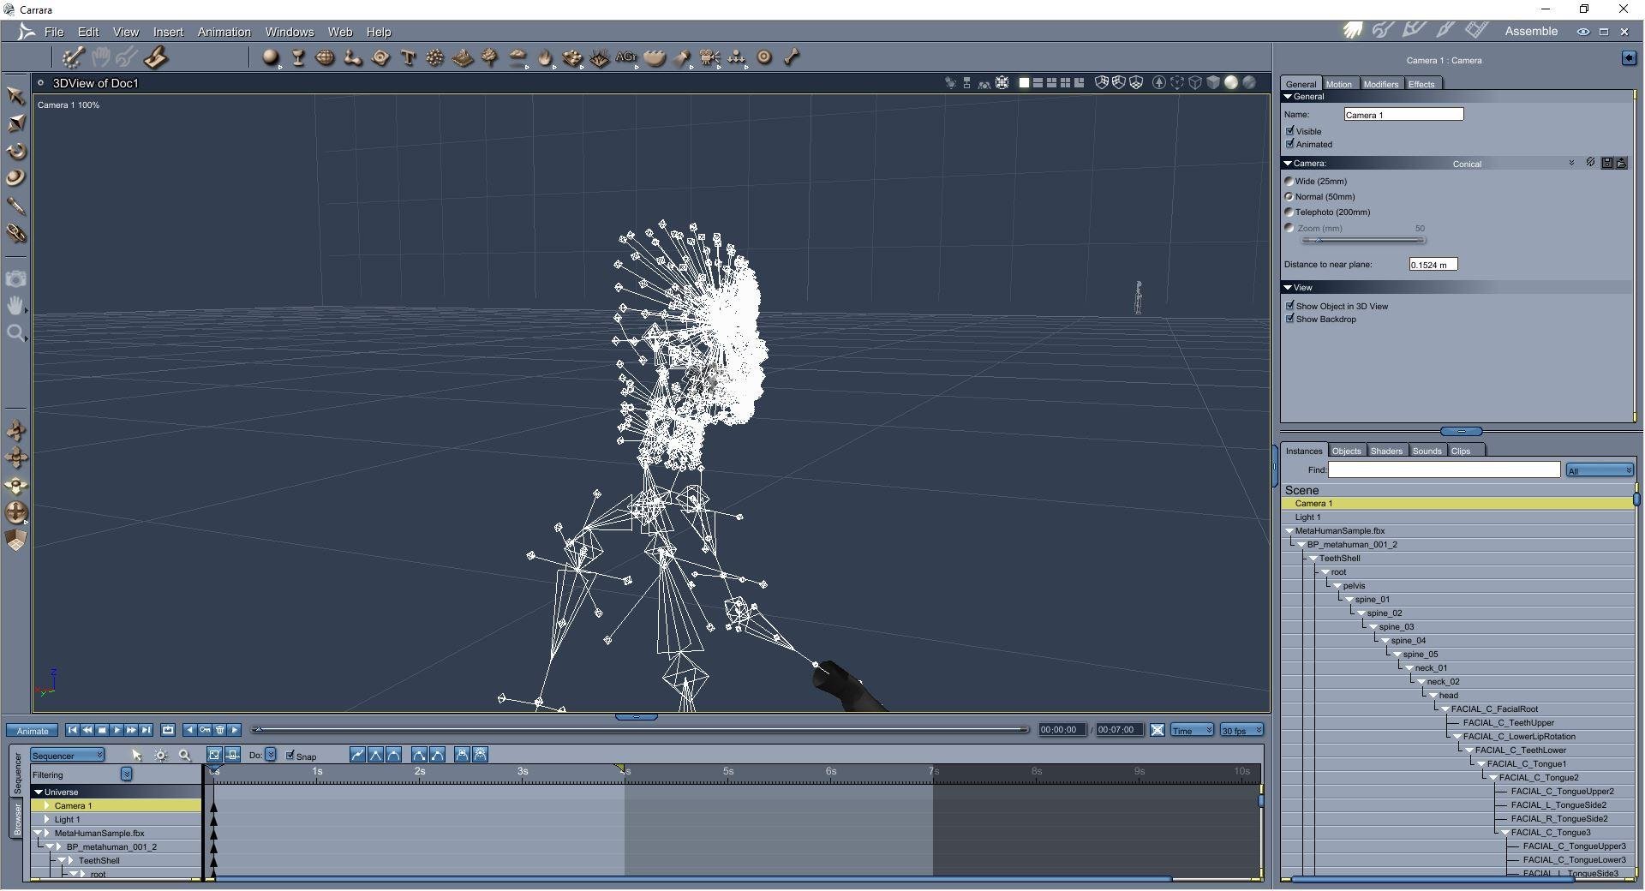Screen dimensions: 1645x891
Task: Open the Time display dropdown
Action: tap(1192, 730)
